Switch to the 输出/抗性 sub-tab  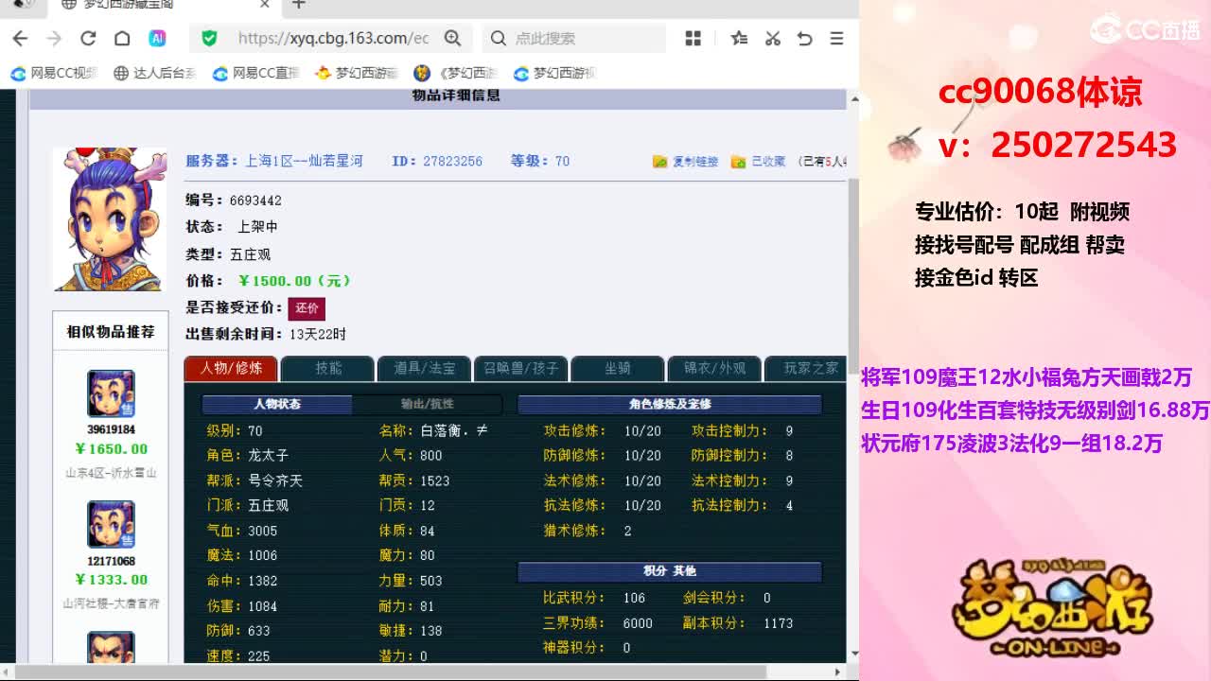tap(428, 404)
